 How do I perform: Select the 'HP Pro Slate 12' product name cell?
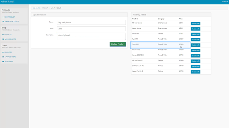tap(137, 60)
